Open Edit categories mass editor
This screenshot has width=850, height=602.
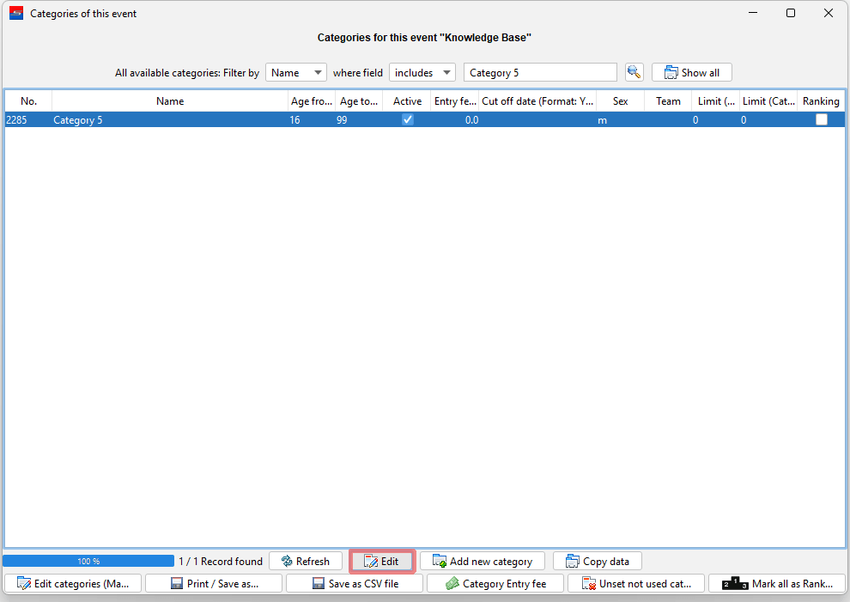(73, 583)
